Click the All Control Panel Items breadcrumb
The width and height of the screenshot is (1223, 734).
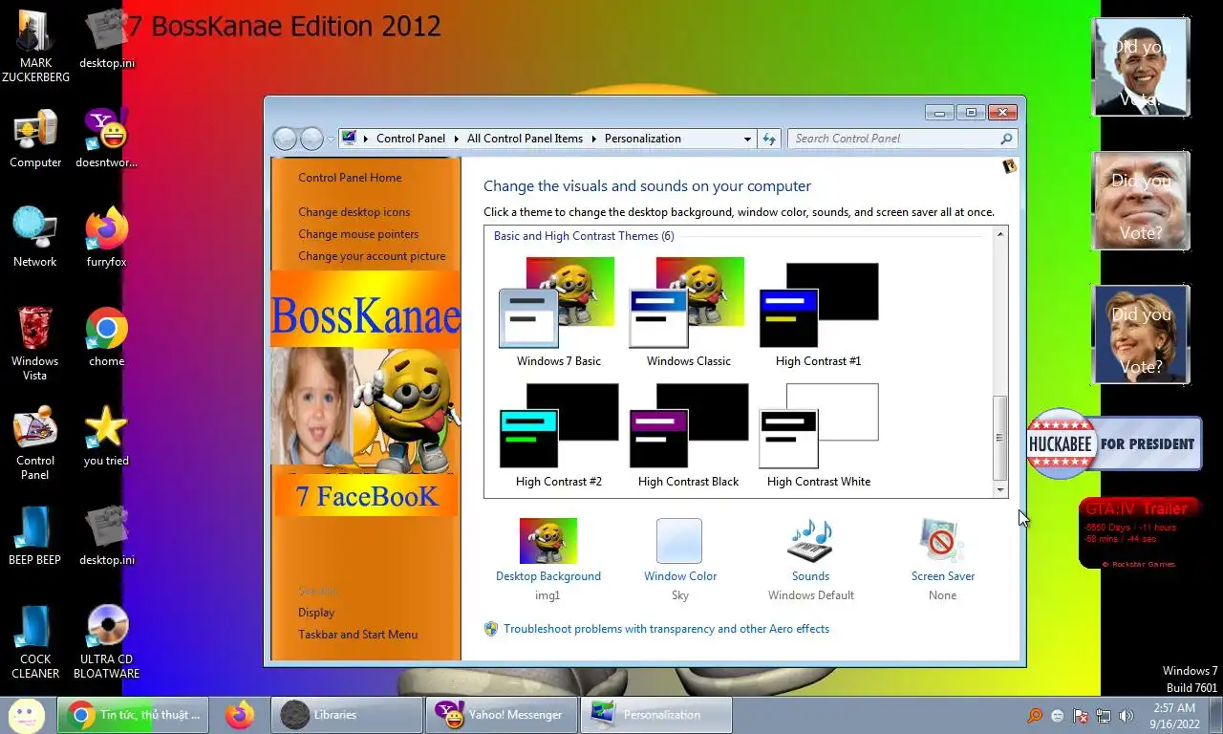tap(525, 139)
